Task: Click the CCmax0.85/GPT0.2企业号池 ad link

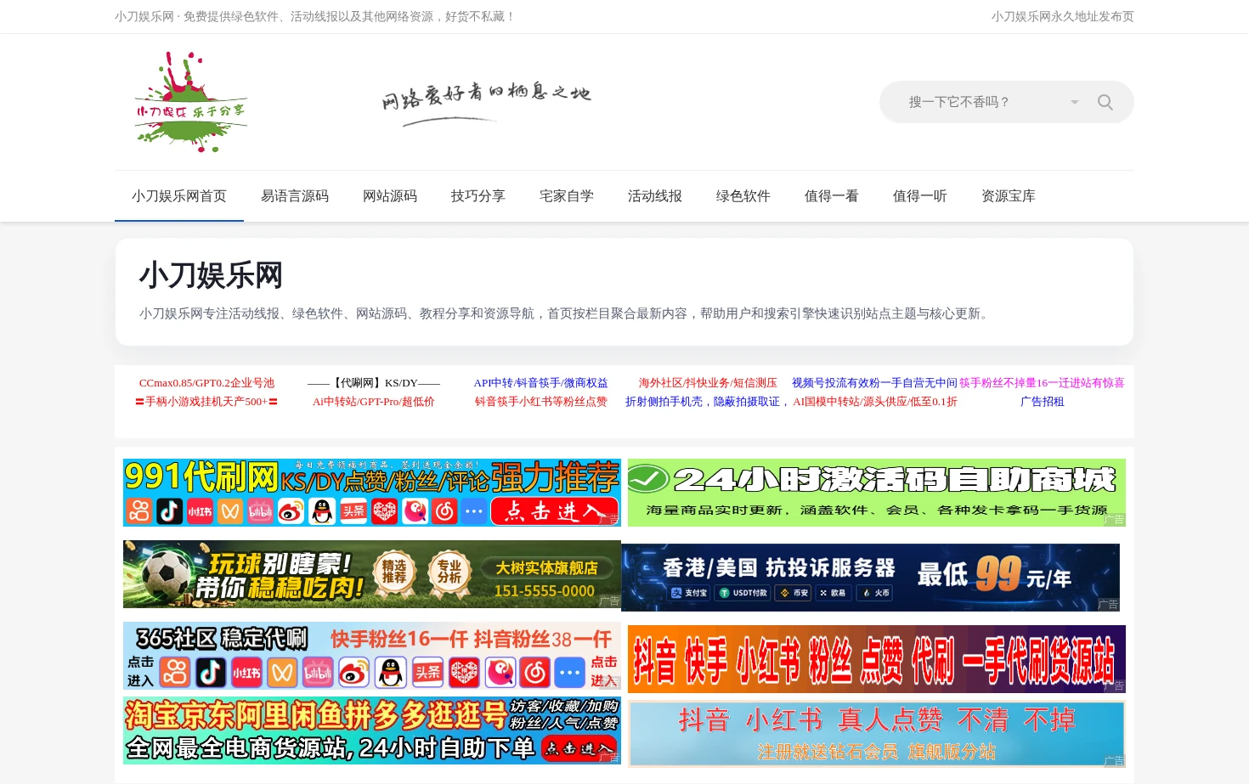Action: [206, 383]
